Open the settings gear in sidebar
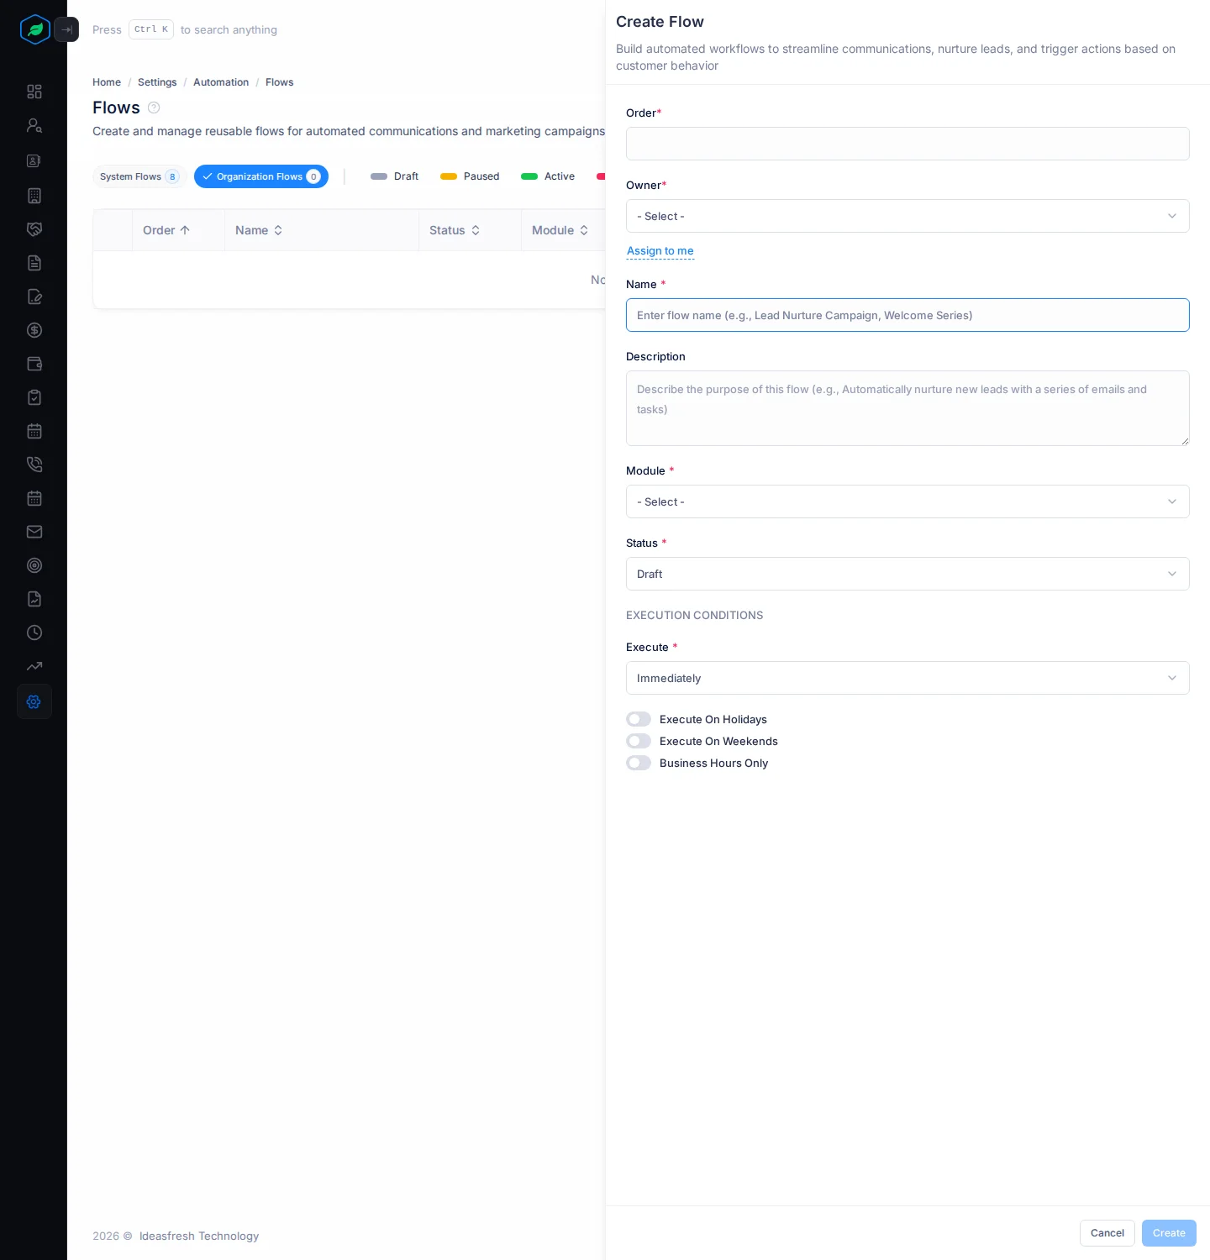 tap(34, 701)
